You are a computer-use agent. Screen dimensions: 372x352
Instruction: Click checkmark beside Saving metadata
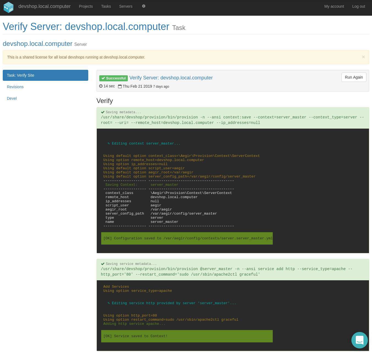pos(103,112)
